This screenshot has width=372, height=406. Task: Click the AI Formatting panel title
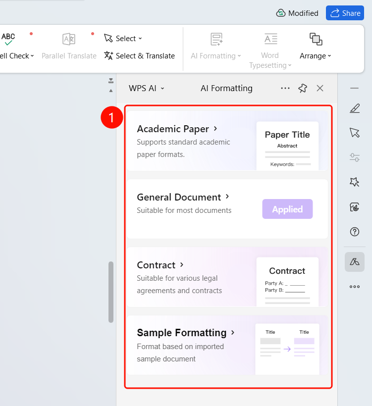[x=226, y=88]
